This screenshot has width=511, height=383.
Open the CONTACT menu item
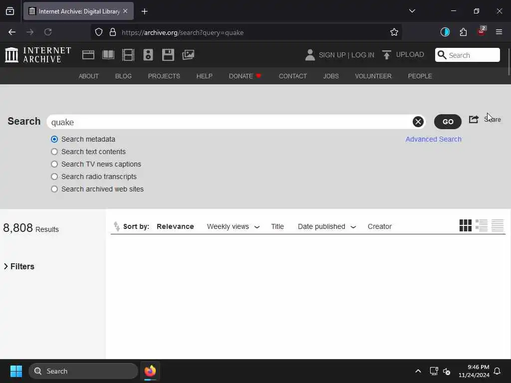click(292, 76)
